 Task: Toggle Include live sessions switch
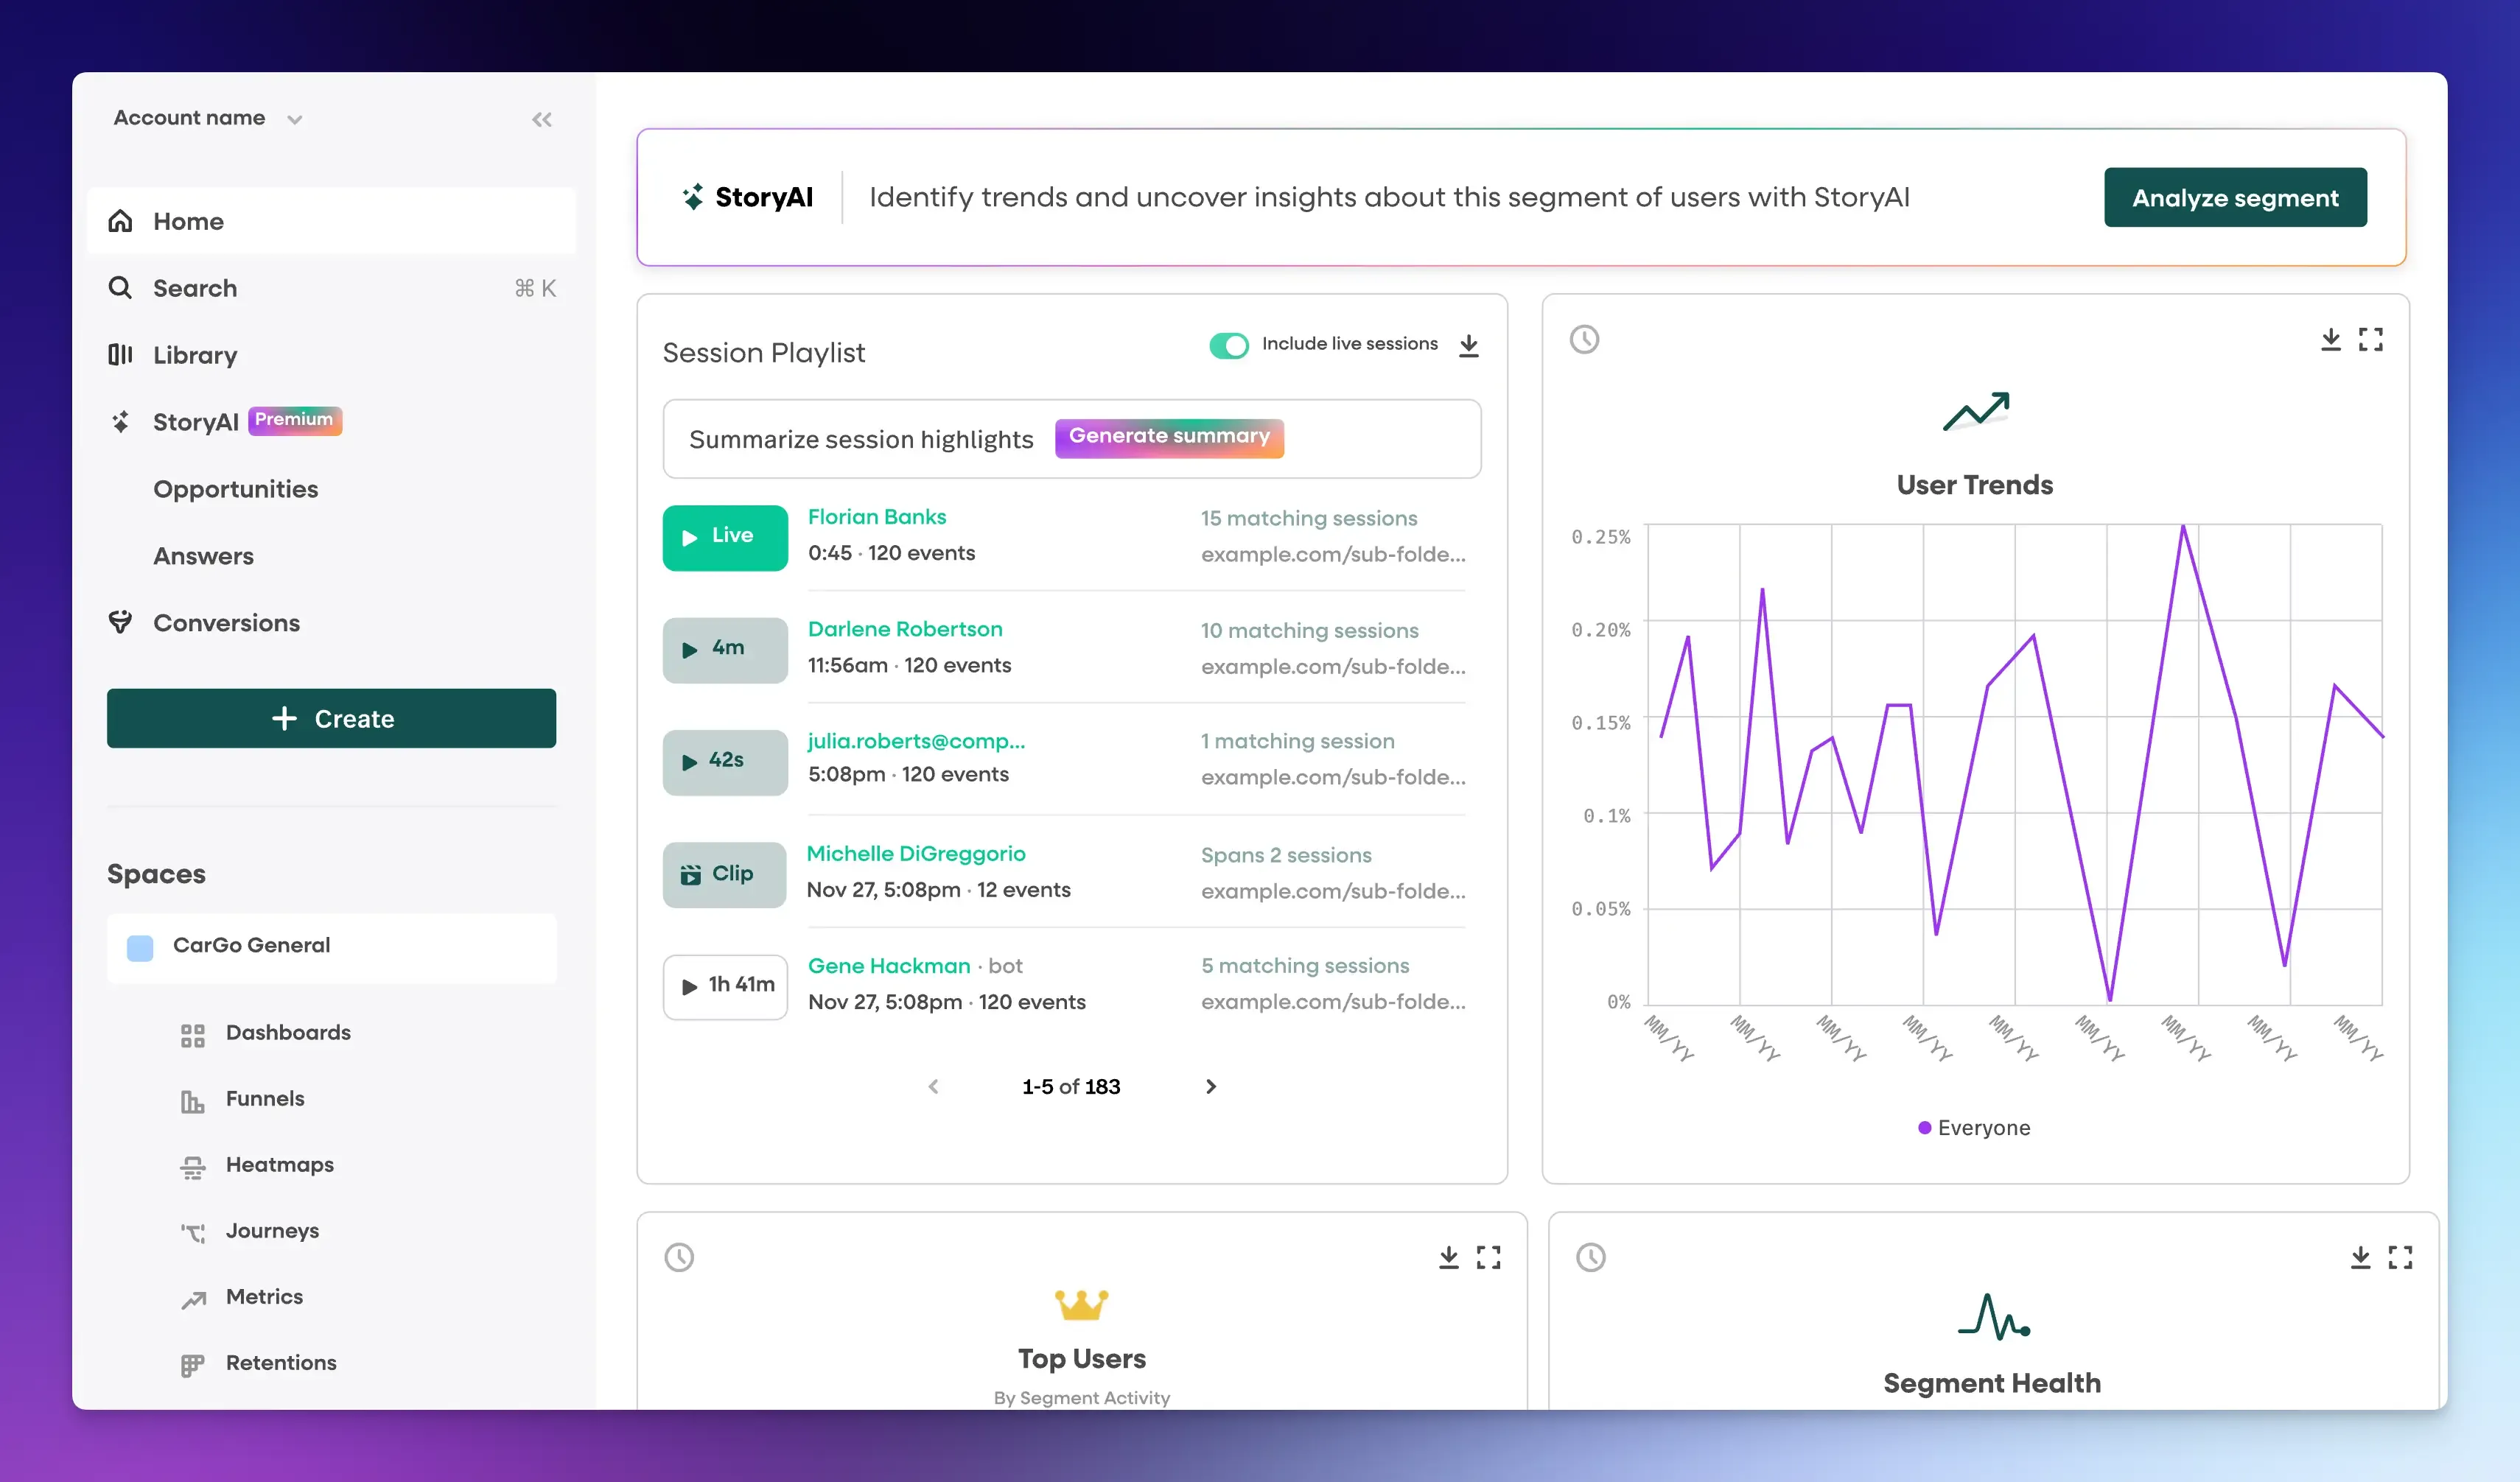1229,345
